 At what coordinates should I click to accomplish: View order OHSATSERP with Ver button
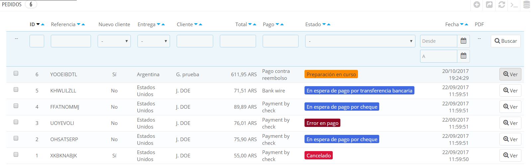[x=510, y=139]
